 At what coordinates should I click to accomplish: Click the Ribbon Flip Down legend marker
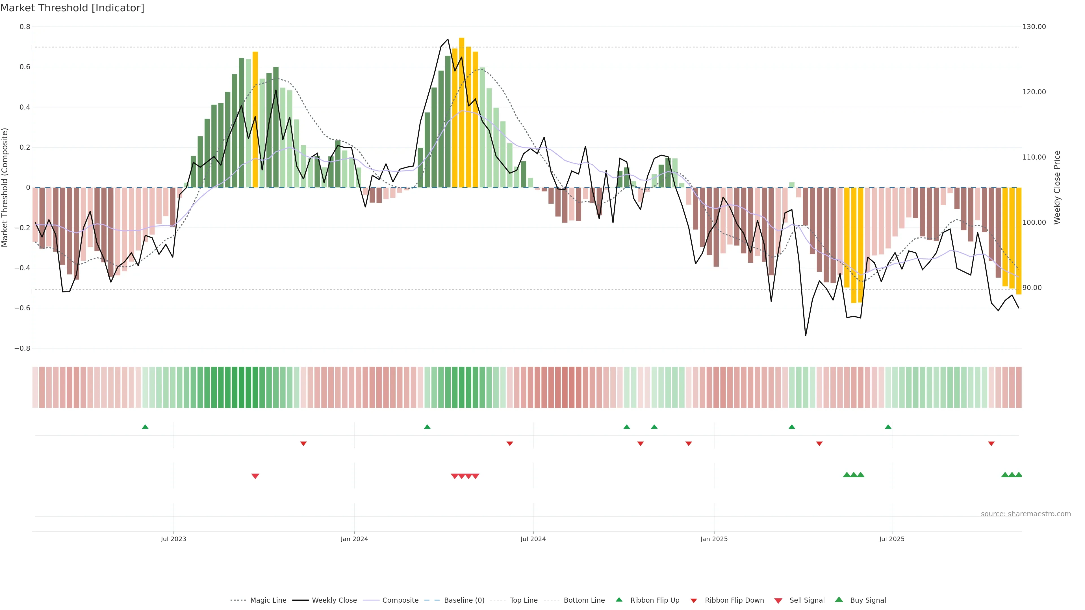694,601
